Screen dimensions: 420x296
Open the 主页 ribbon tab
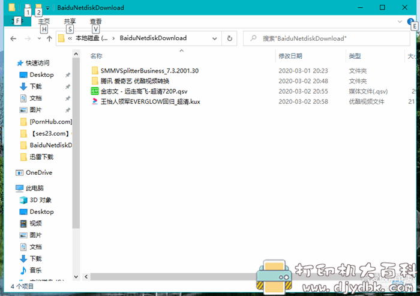(x=44, y=21)
